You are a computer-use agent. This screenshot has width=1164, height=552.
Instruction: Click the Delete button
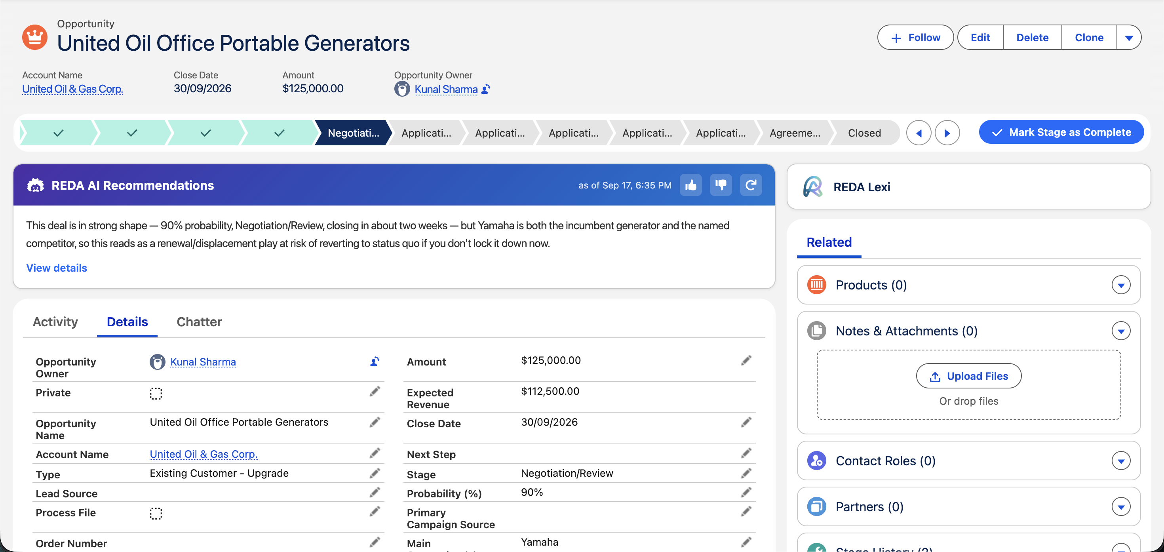click(x=1032, y=38)
